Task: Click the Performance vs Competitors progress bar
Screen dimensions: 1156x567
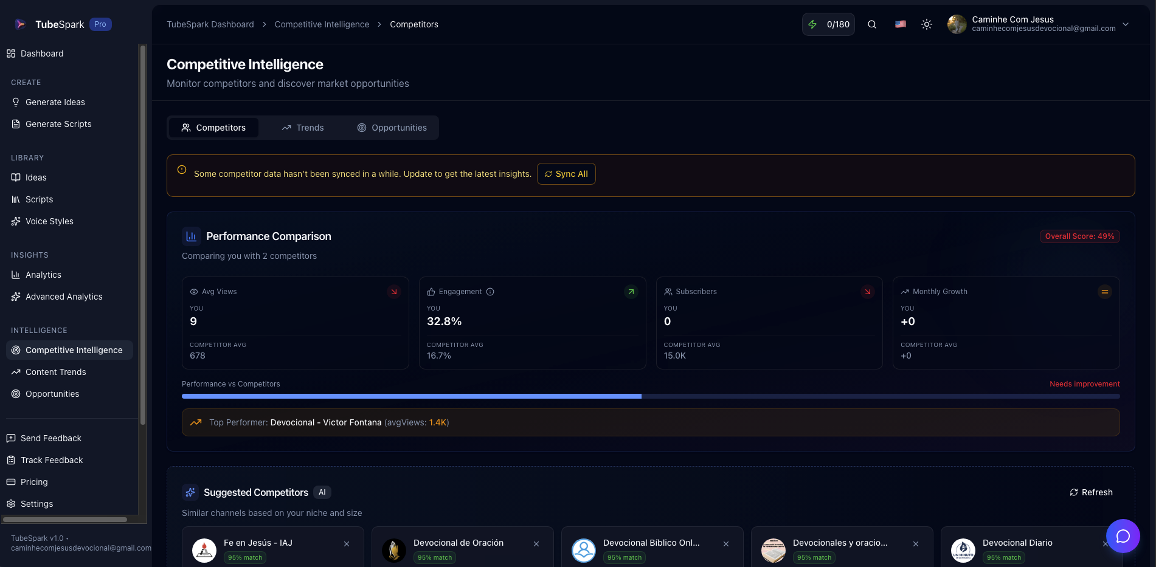Action: click(x=650, y=396)
